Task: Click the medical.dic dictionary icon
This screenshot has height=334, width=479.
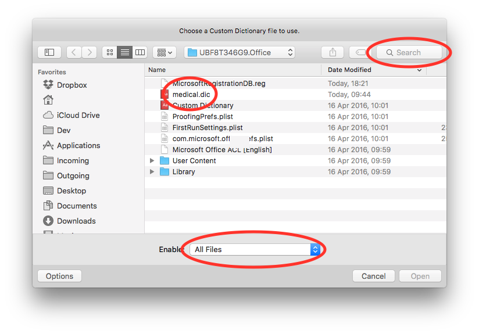Action: tap(165, 94)
